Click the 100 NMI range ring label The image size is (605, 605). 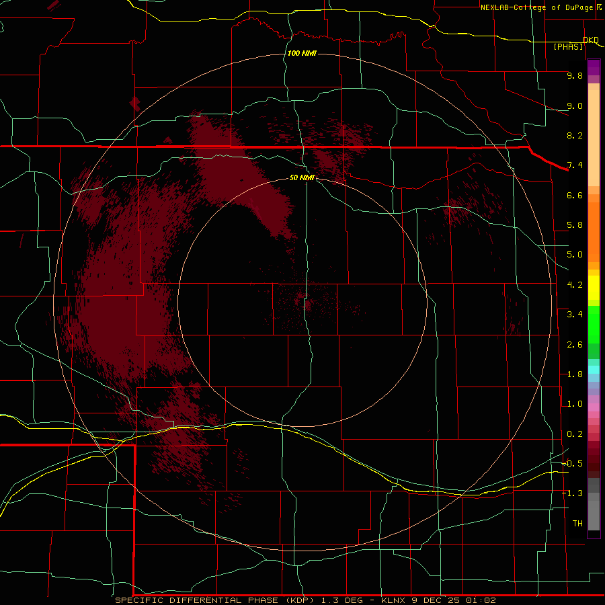coord(302,53)
